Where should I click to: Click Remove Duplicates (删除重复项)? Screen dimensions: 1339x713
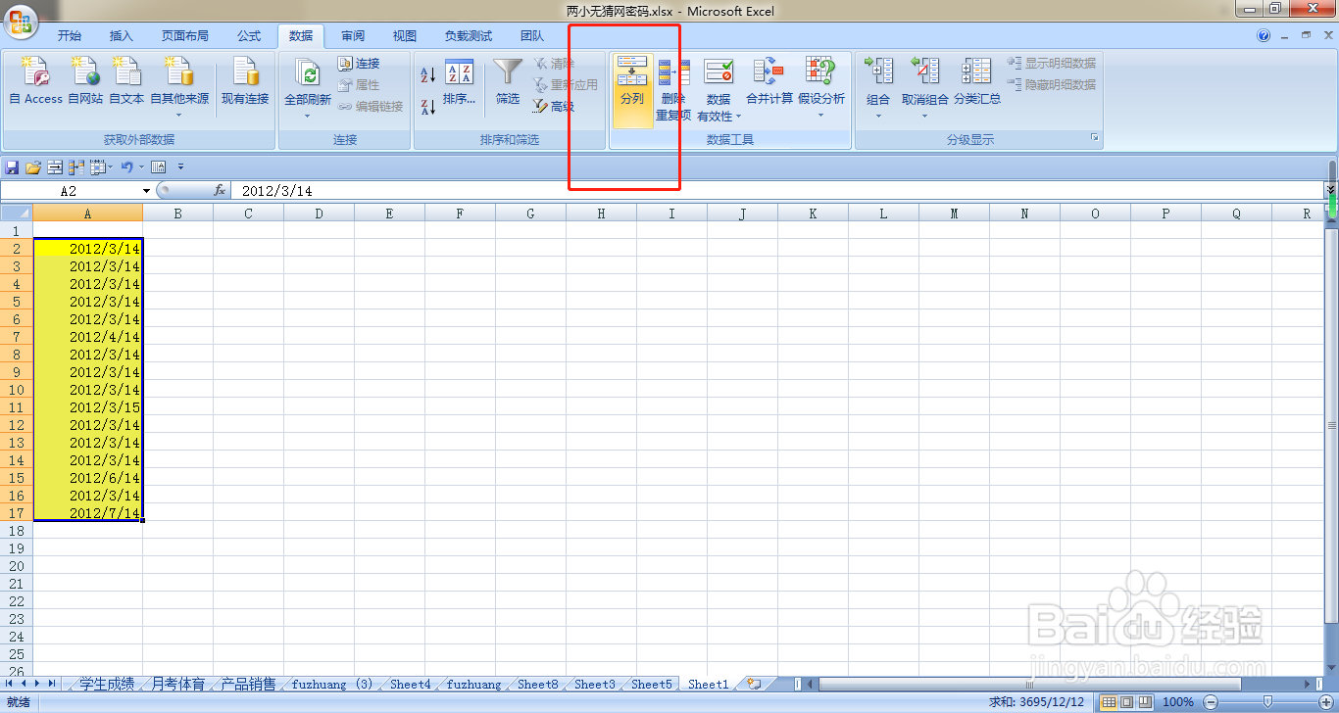coord(673,88)
